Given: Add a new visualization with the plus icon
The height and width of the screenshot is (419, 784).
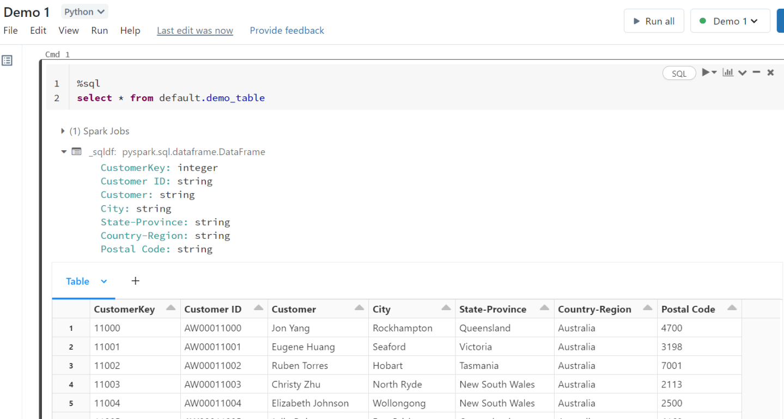Looking at the screenshot, I should pos(135,281).
